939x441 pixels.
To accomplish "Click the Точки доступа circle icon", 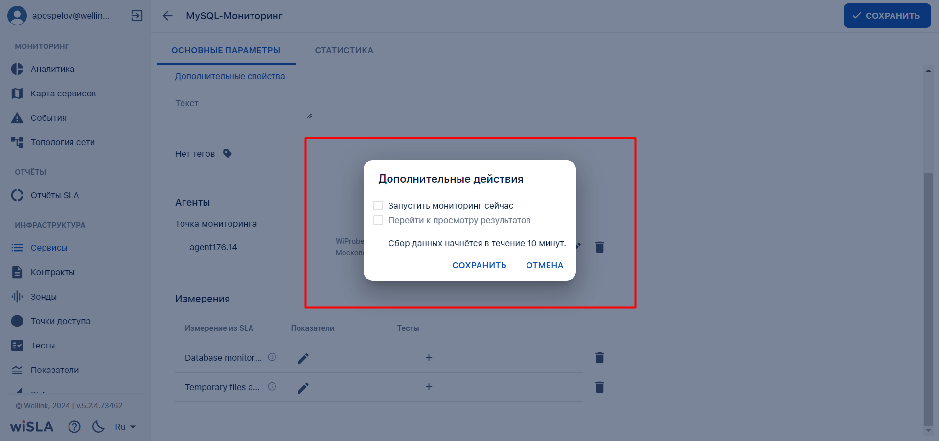I will tap(17, 321).
